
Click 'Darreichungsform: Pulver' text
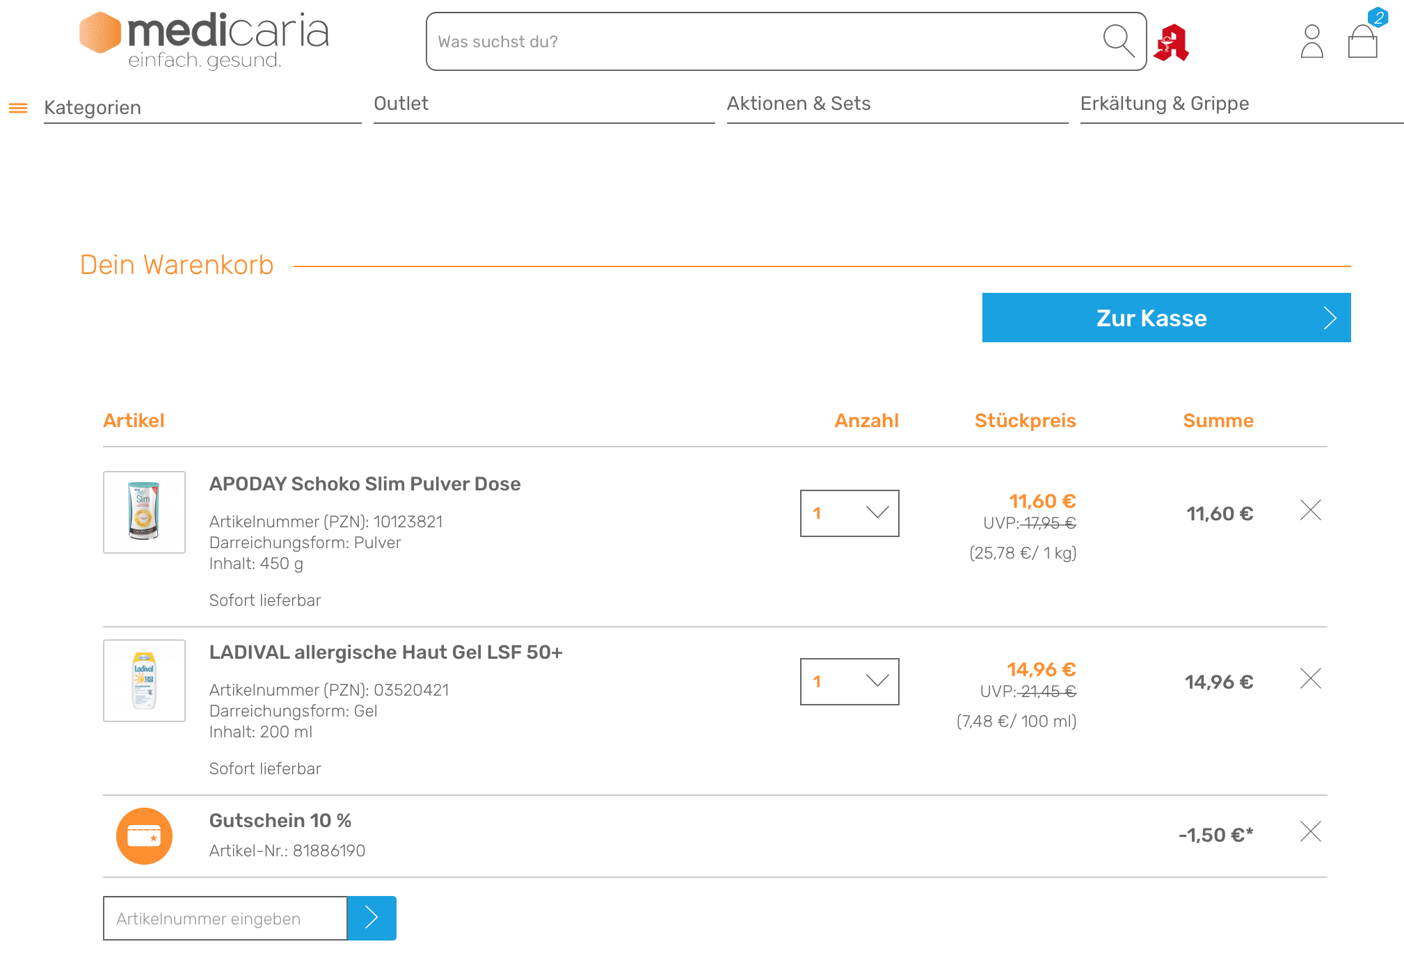(x=305, y=542)
